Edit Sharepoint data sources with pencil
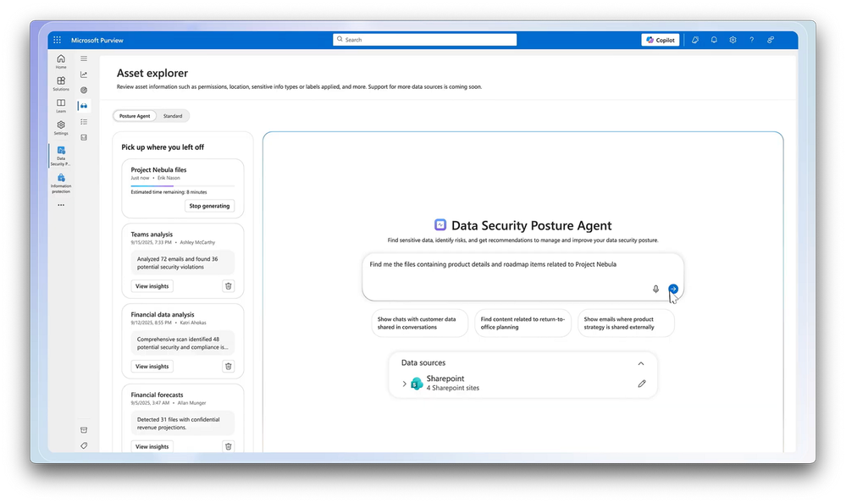 pyautogui.click(x=642, y=384)
